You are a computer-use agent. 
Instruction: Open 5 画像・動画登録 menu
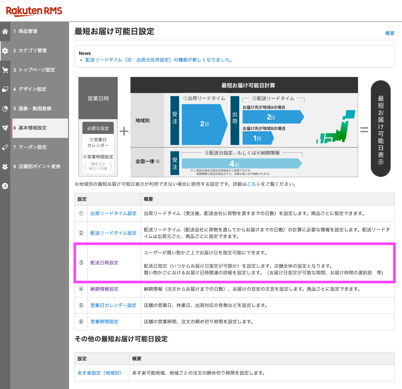click(x=39, y=109)
